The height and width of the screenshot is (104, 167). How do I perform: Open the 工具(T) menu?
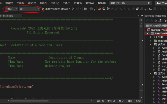[x=67, y=3]
